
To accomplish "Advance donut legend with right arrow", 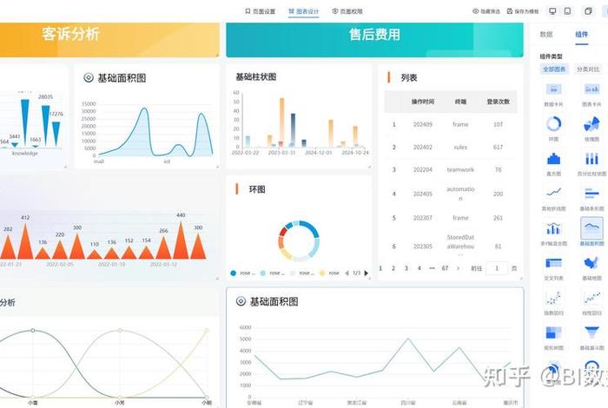I will click(366, 273).
